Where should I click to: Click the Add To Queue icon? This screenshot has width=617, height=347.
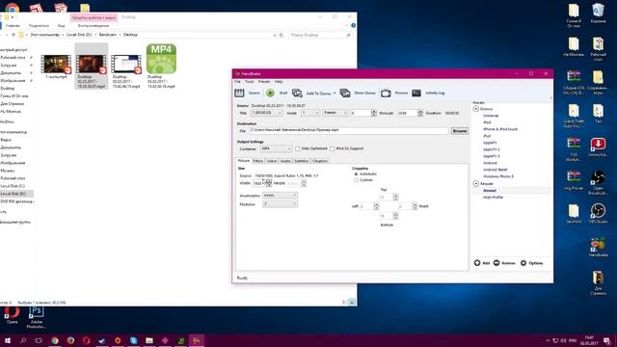pos(297,93)
